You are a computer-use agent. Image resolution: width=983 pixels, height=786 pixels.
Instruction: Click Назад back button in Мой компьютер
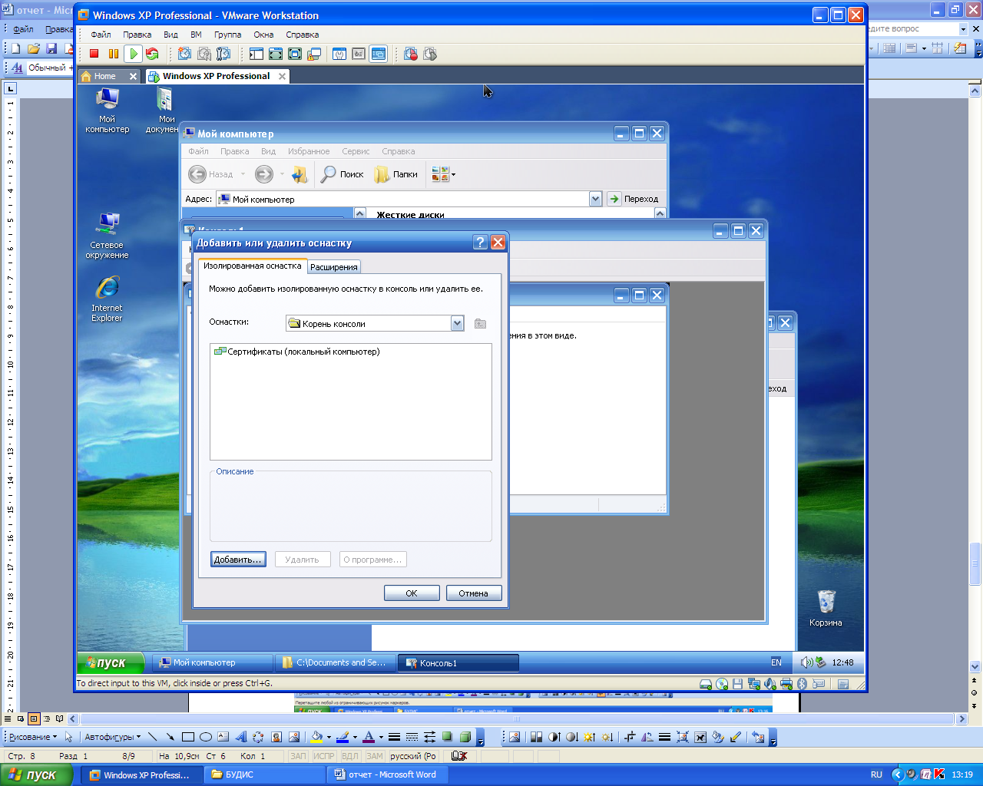pyautogui.click(x=210, y=174)
